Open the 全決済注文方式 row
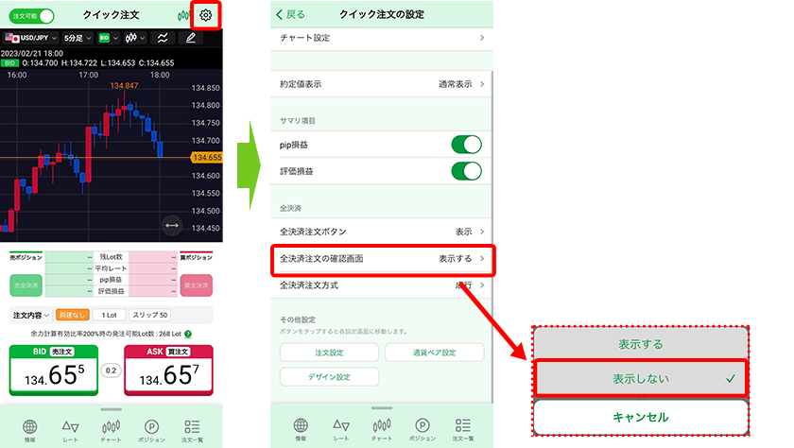 click(382, 286)
